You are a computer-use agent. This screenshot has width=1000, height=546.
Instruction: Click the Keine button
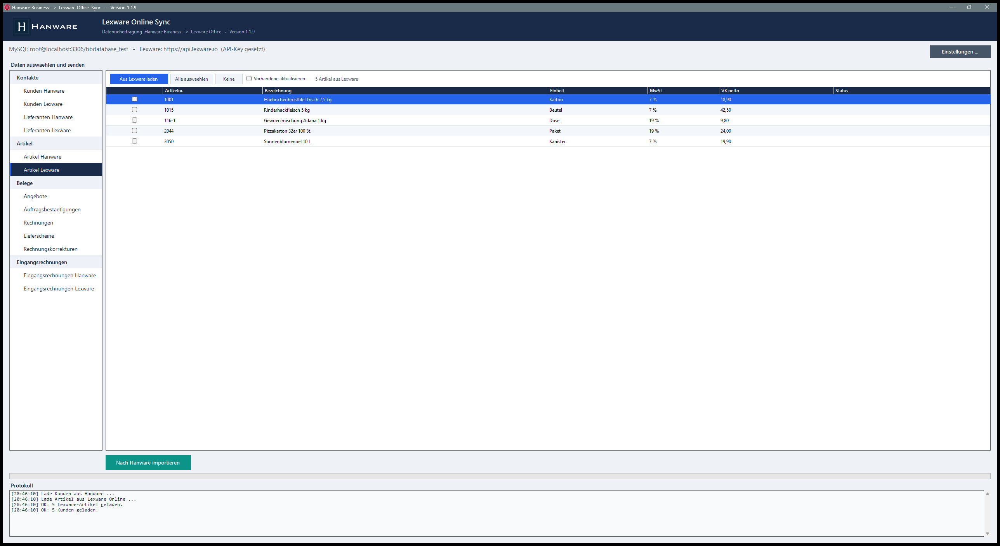point(229,79)
